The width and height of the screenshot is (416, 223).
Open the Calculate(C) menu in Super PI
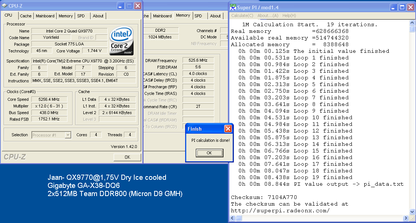(x=242, y=16)
